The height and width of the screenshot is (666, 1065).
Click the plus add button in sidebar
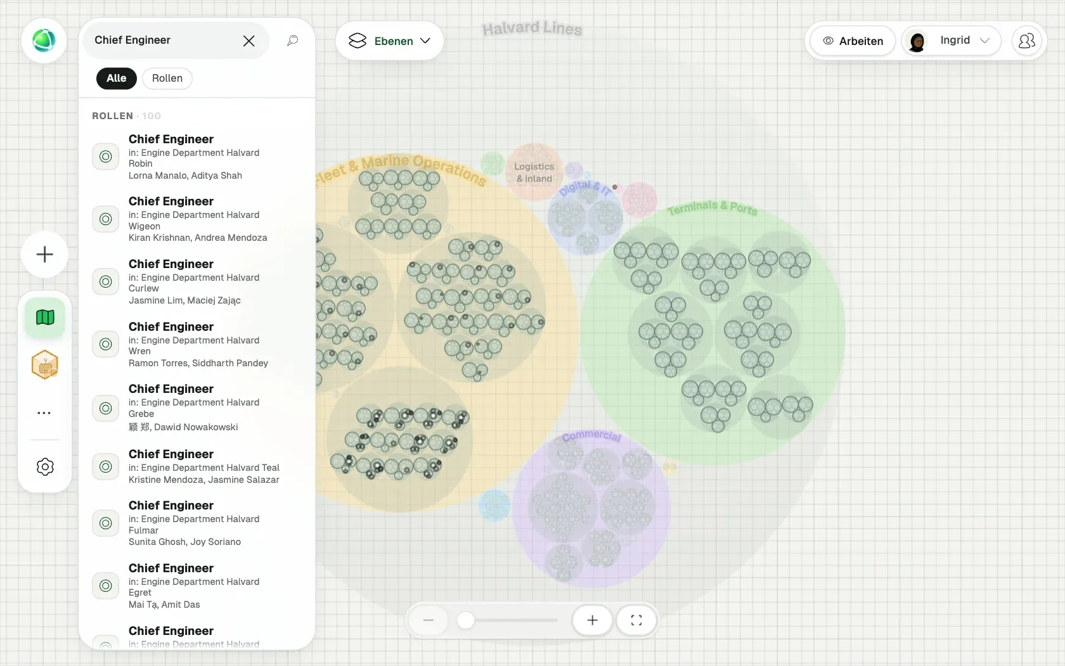pyautogui.click(x=44, y=255)
